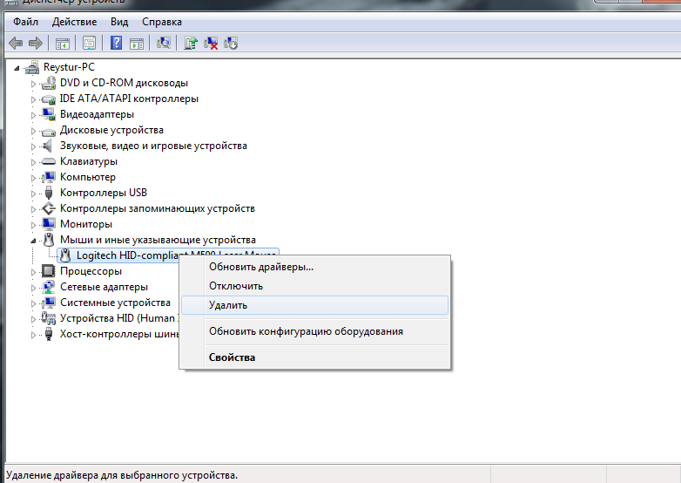681x483 pixels.
Task: Click the Процессоры chip icon
Action: (49, 271)
